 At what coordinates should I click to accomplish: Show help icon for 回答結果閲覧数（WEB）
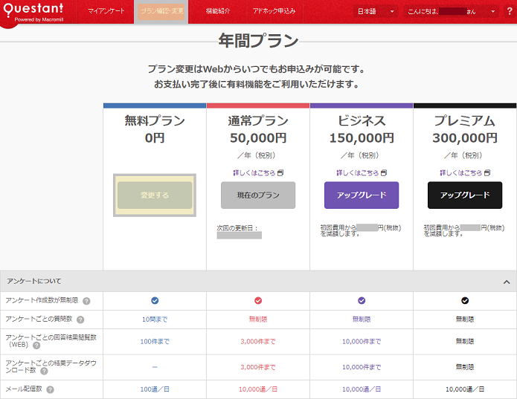tap(36, 346)
